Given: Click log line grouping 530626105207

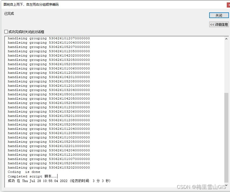Looking at the screenshot, I should (49, 47).
